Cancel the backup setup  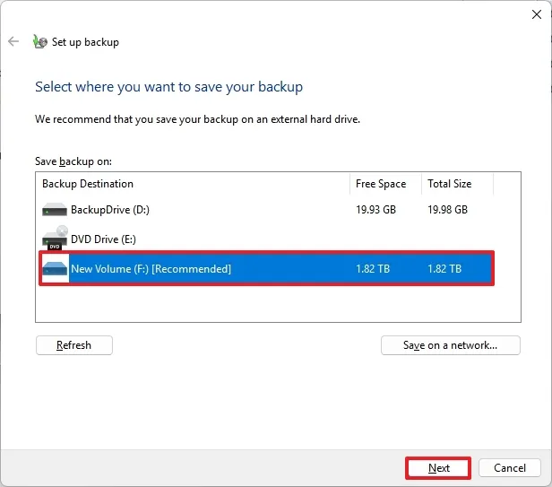coord(509,468)
